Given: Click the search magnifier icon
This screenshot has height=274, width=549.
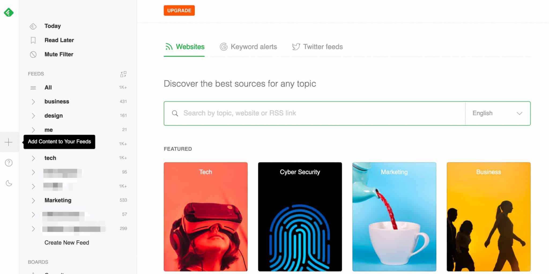Looking at the screenshot, I should pos(175,113).
